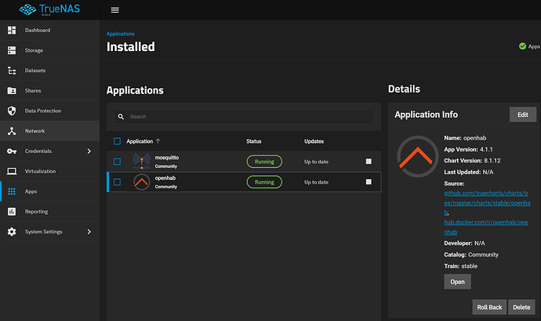Open the Datasets menu item
Image resolution: width=541 pixels, height=321 pixels.
[49, 71]
